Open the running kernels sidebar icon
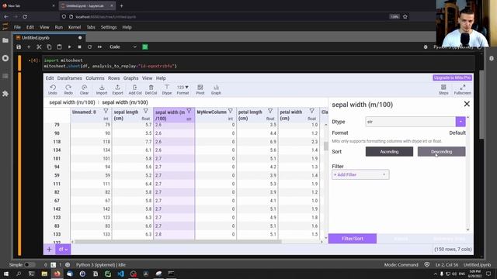 pos(5,58)
